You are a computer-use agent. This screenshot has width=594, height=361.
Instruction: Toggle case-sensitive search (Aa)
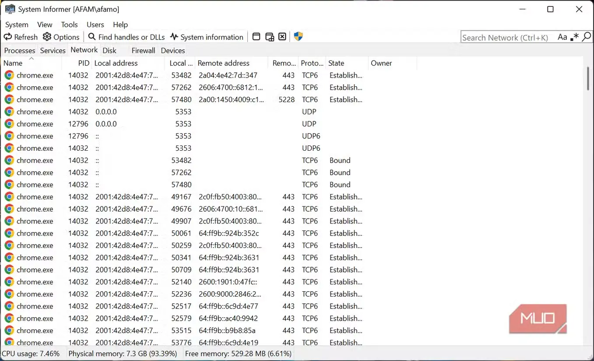pos(562,37)
